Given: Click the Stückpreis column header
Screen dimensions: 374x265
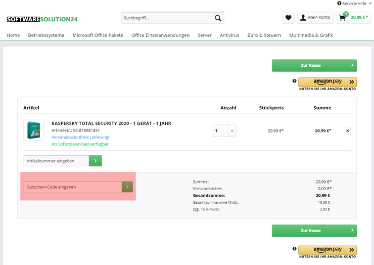Looking at the screenshot, I should [271, 108].
